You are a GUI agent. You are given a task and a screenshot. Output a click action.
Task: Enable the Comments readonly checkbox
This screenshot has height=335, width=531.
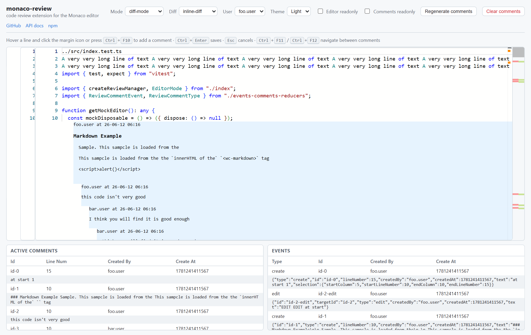point(367,11)
